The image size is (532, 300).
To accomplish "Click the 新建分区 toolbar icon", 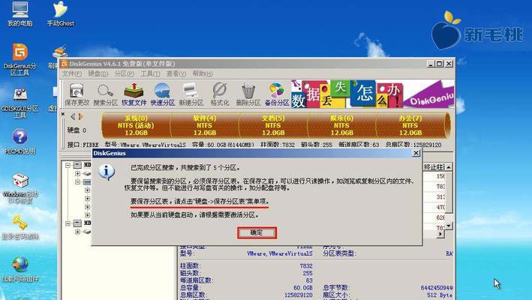I will [191, 94].
